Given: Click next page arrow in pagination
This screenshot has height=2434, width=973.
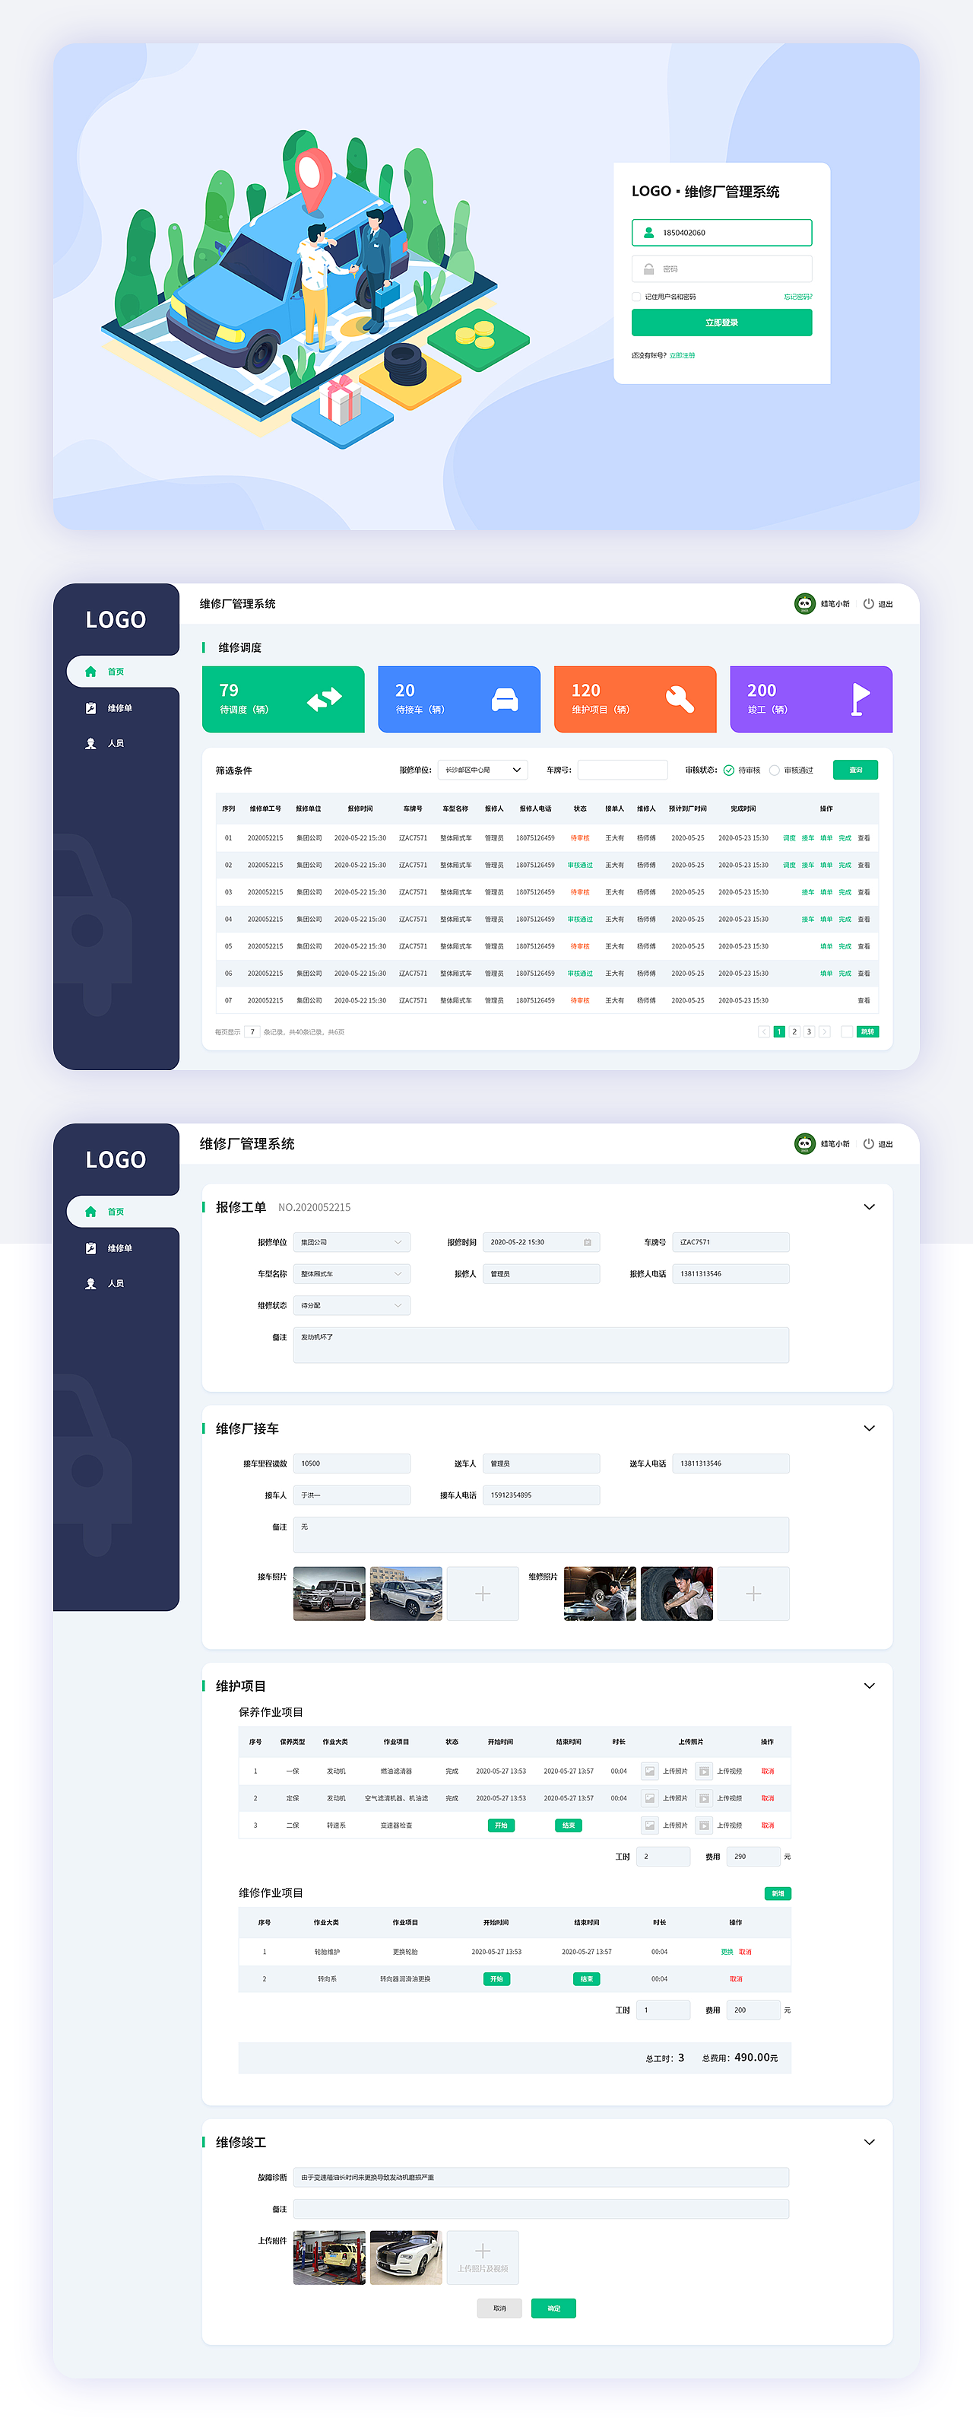Looking at the screenshot, I should pyautogui.click(x=825, y=1032).
